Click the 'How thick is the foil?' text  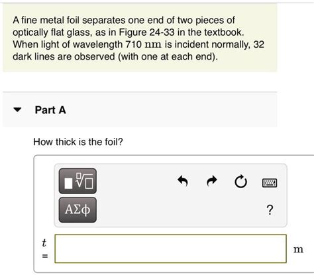pyautogui.click(x=78, y=142)
